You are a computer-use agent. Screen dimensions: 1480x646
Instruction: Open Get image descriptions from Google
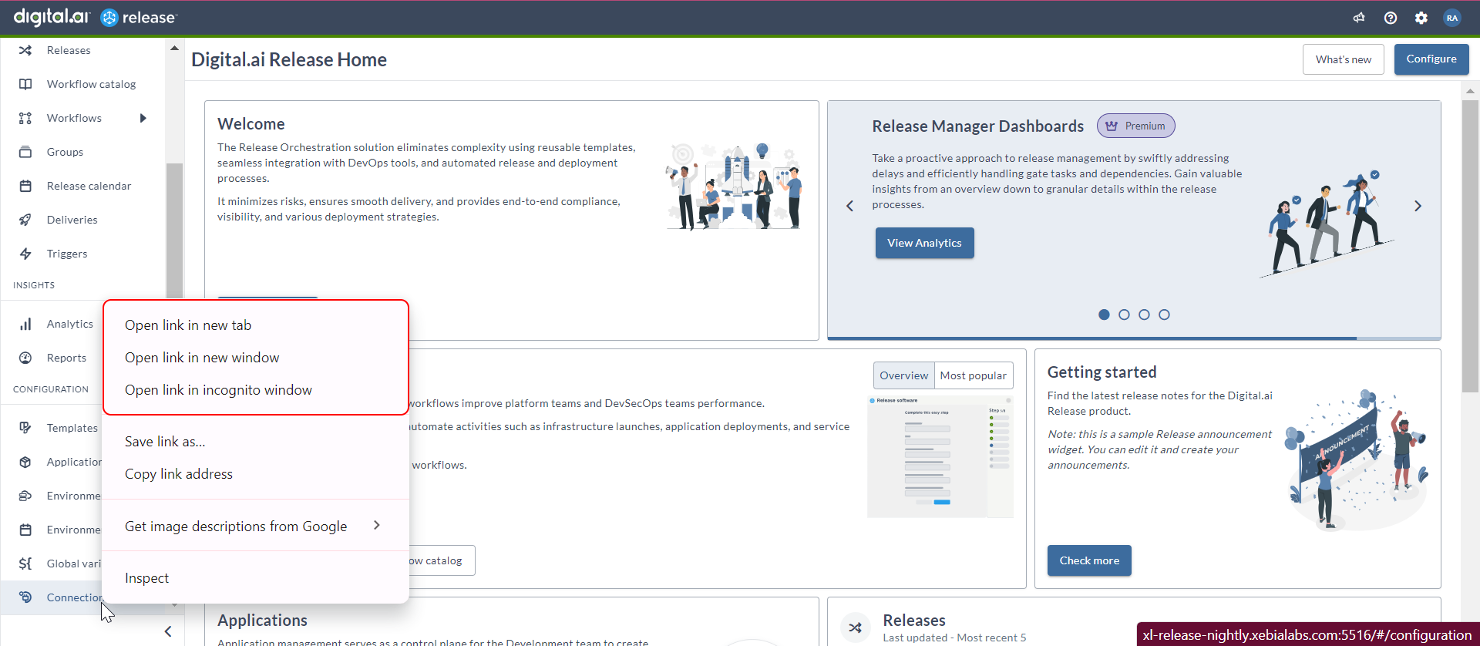(255, 527)
